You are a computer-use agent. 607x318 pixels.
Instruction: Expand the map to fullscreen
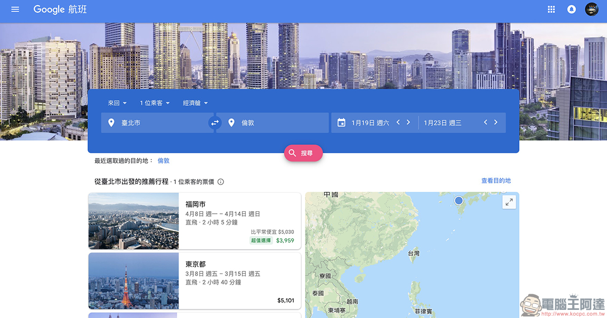pos(509,202)
